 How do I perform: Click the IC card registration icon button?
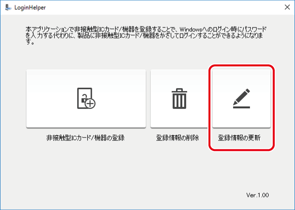[86, 98]
